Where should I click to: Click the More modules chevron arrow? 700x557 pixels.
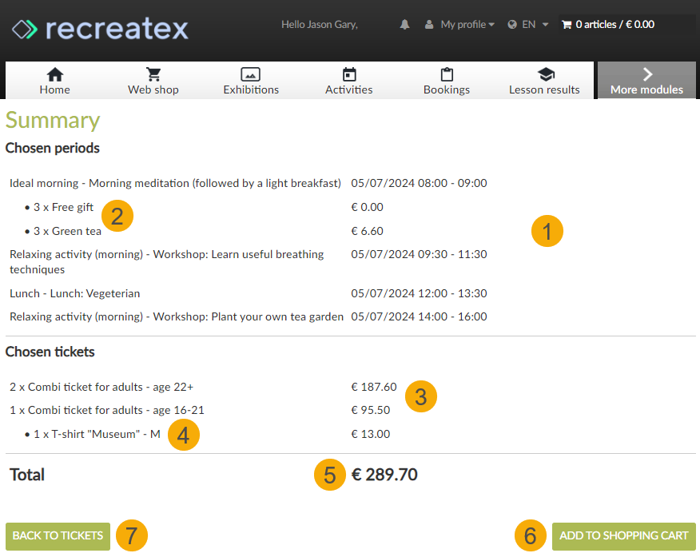pos(646,72)
